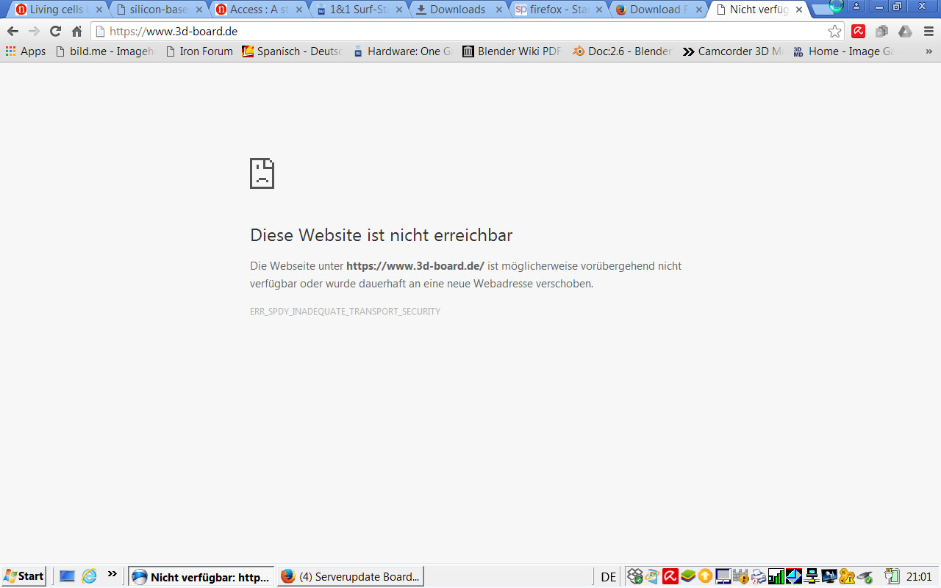Screen dimensions: 941x588
Task: Close the Downloads tab
Action: pos(499,10)
